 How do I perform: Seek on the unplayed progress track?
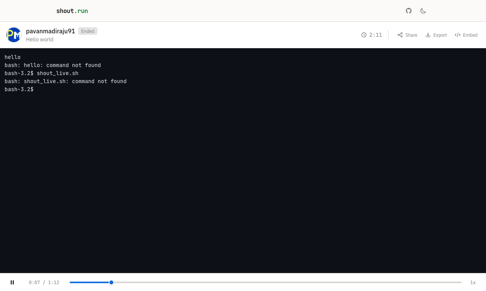click(288, 282)
